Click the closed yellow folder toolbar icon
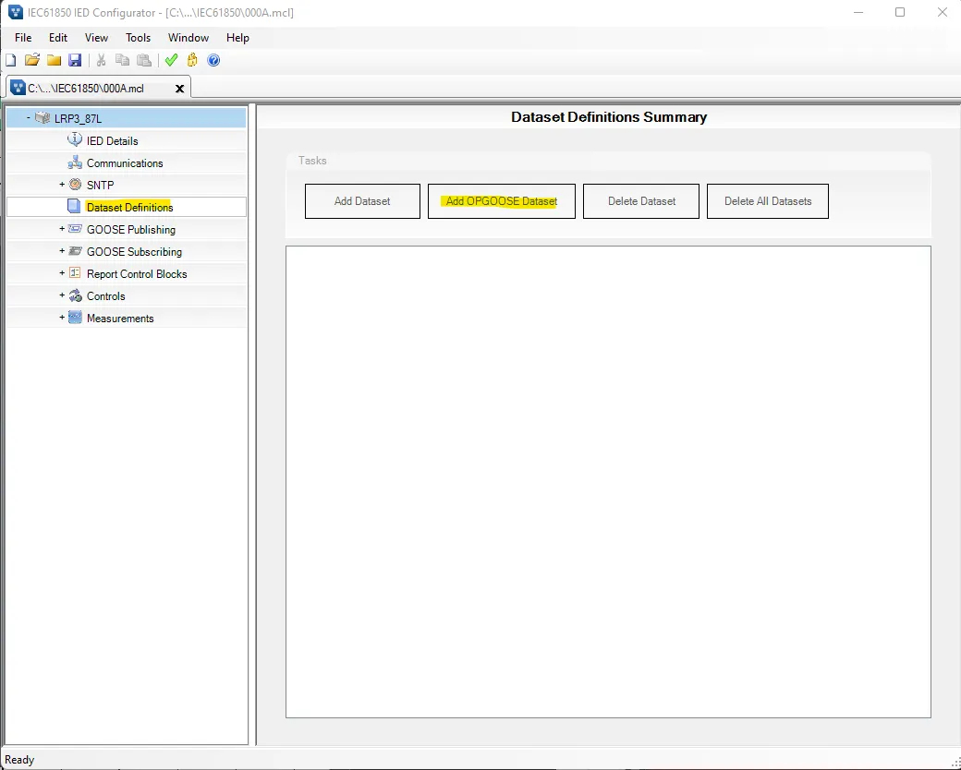Image resolution: width=961 pixels, height=770 pixels. [54, 60]
